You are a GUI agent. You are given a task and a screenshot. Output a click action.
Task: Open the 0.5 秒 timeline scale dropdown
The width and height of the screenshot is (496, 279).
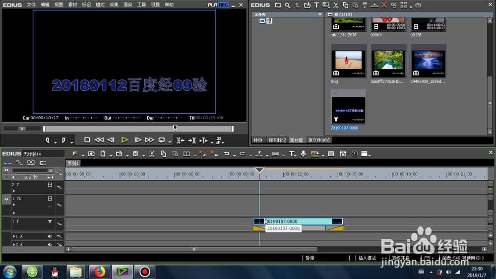pyautogui.click(x=49, y=177)
